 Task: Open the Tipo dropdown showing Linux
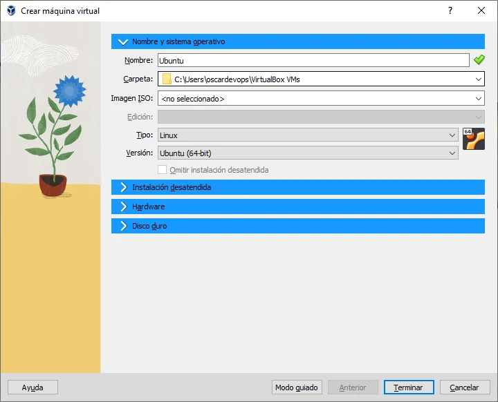click(x=308, y=135)
